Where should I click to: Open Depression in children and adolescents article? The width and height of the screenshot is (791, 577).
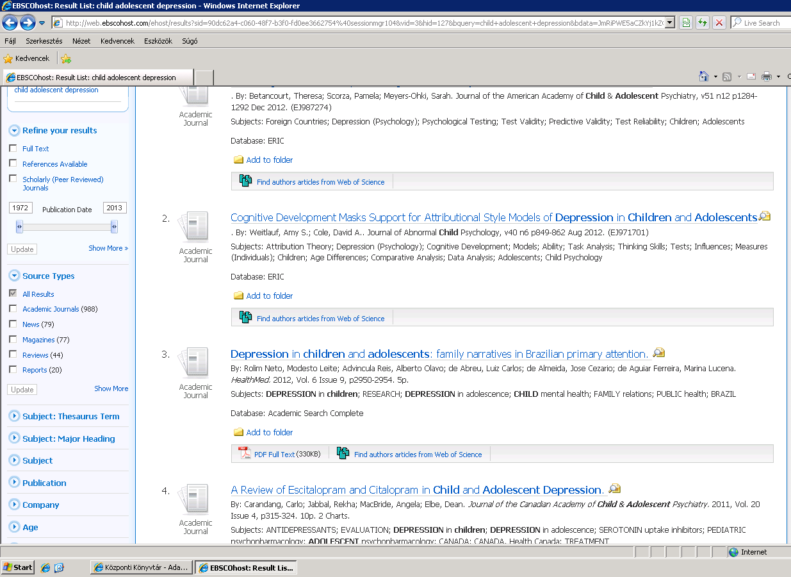439,354
